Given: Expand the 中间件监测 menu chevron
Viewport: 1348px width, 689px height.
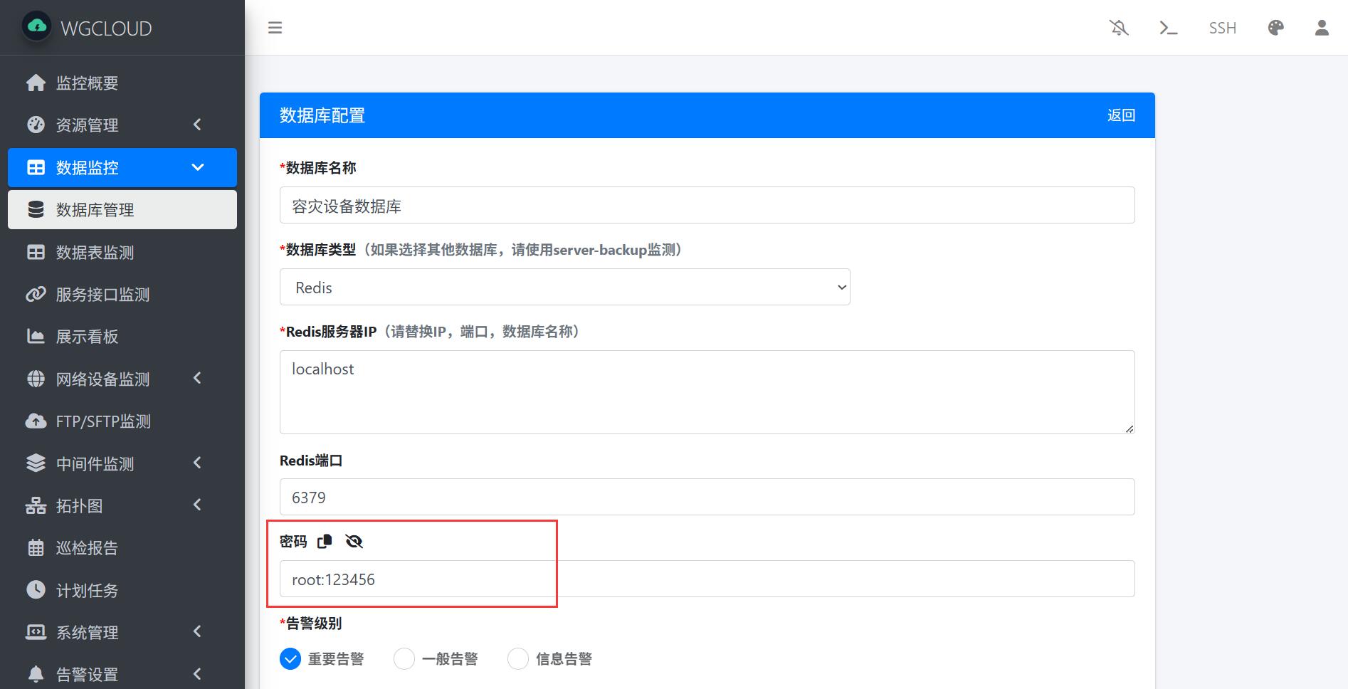Looking at the screenshot, I should (x=198, y=463).
